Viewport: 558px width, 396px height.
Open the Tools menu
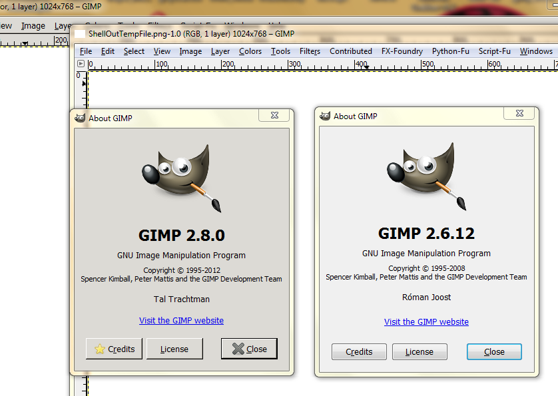tap(280, 51)
